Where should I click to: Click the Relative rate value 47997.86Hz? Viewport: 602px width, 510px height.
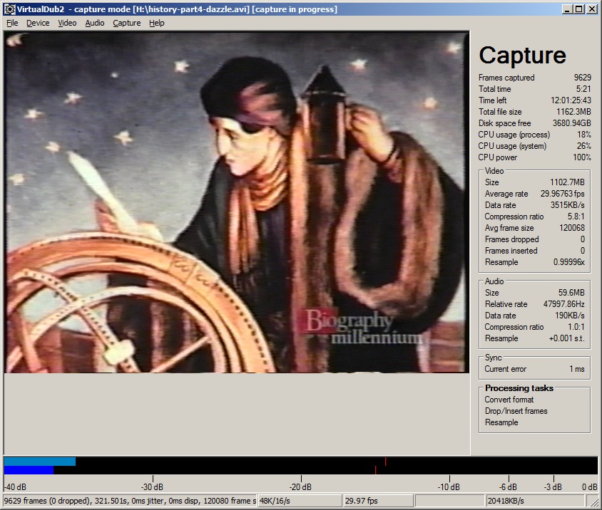click(x=563, y=304)
